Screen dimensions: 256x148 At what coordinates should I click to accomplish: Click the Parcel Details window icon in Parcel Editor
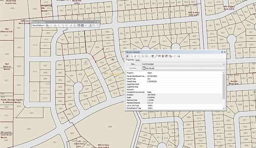[82, 26]
